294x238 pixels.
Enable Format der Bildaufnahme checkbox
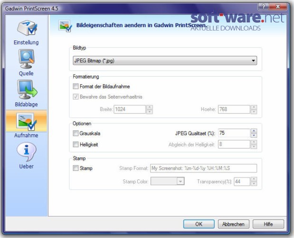pos(76,87)
